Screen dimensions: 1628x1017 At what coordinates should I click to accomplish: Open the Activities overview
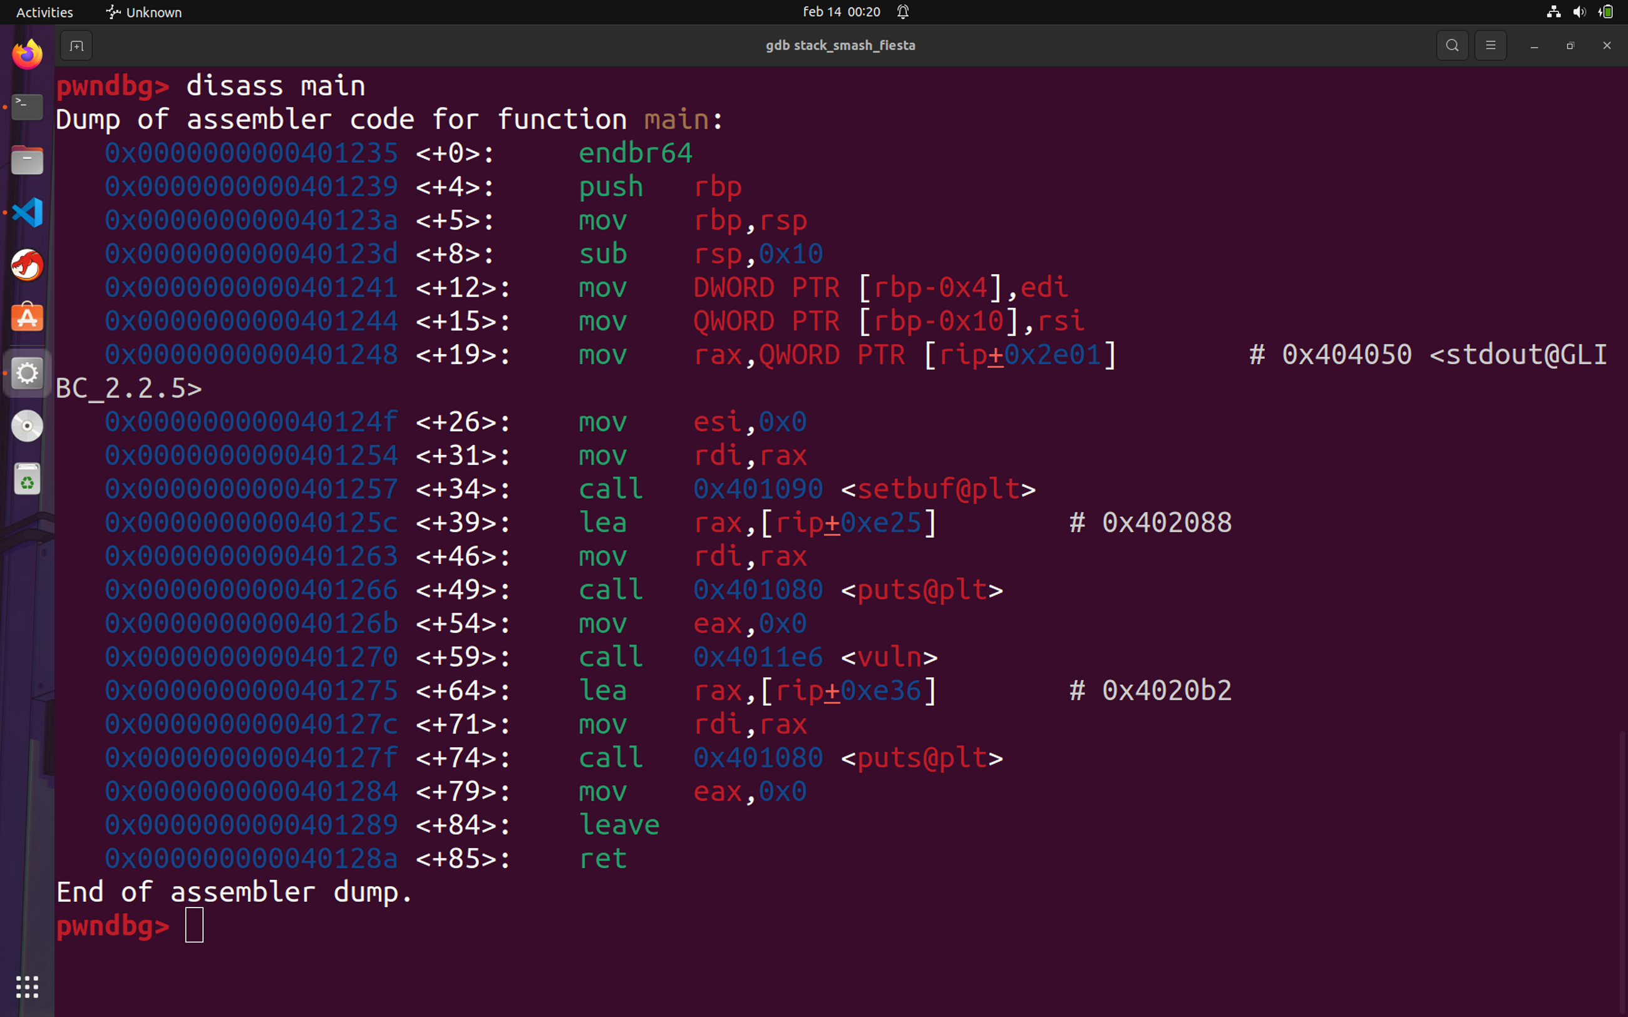[x=44, y=12]
